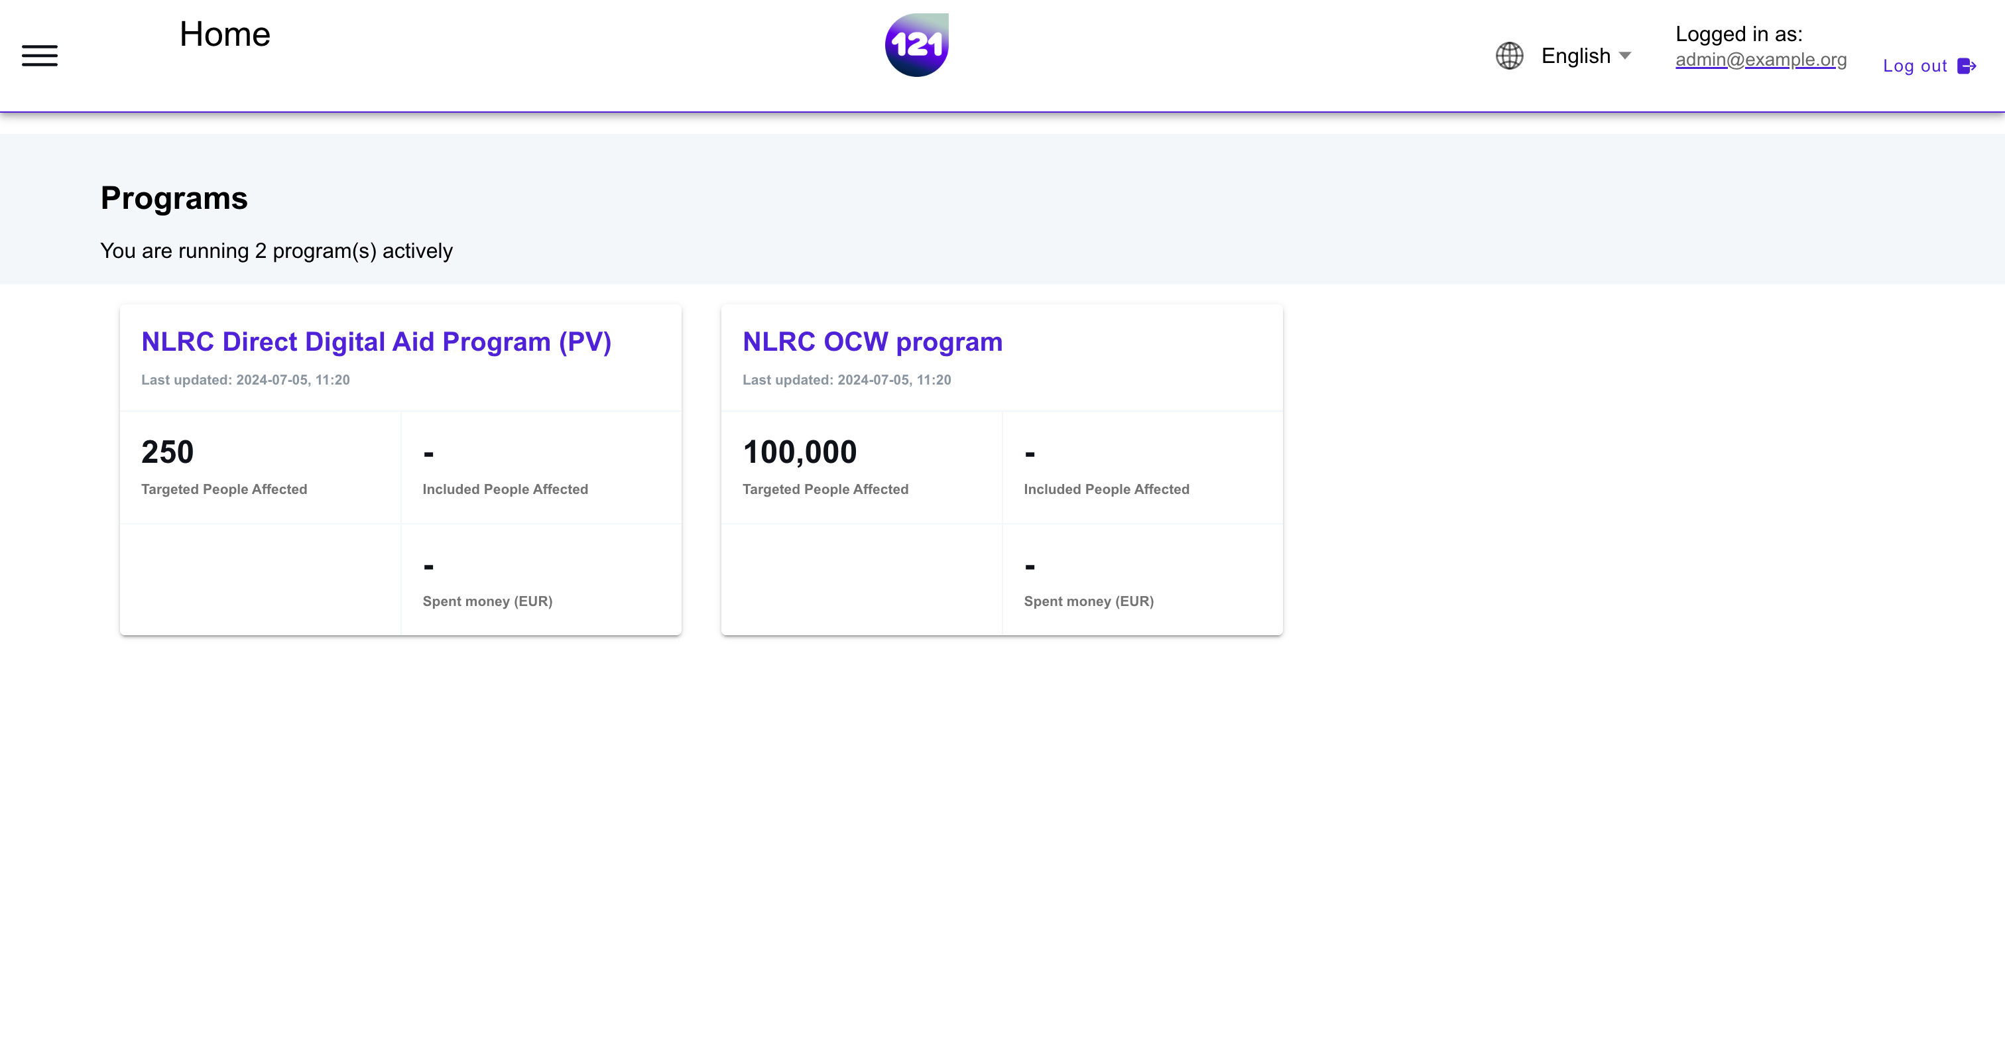The image size is (2005, 1037).
Task: Click the 250 targeted people value
Action: point(167,452)
